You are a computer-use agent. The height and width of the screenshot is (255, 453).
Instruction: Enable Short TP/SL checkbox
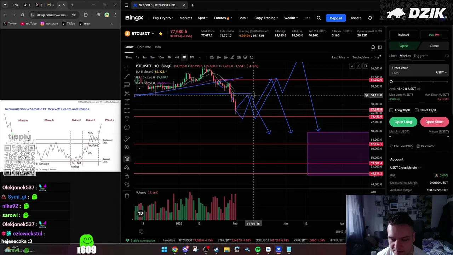point(417,110)
